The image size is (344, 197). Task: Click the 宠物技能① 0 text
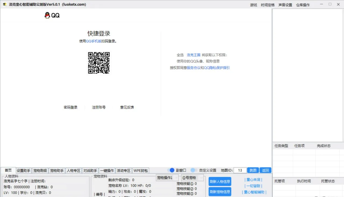point(187,184)
